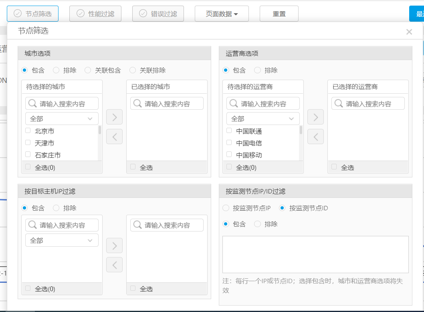The width and height of the screenshot is (424, 312).
Task: Close the 节点筛选 dialog with X icon
Action: click(409, 32)
